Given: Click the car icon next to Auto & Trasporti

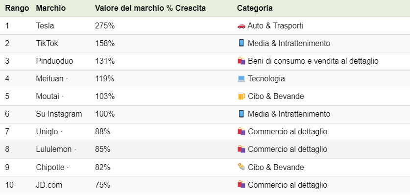Looking at the screenshot, I should point(241,25).
